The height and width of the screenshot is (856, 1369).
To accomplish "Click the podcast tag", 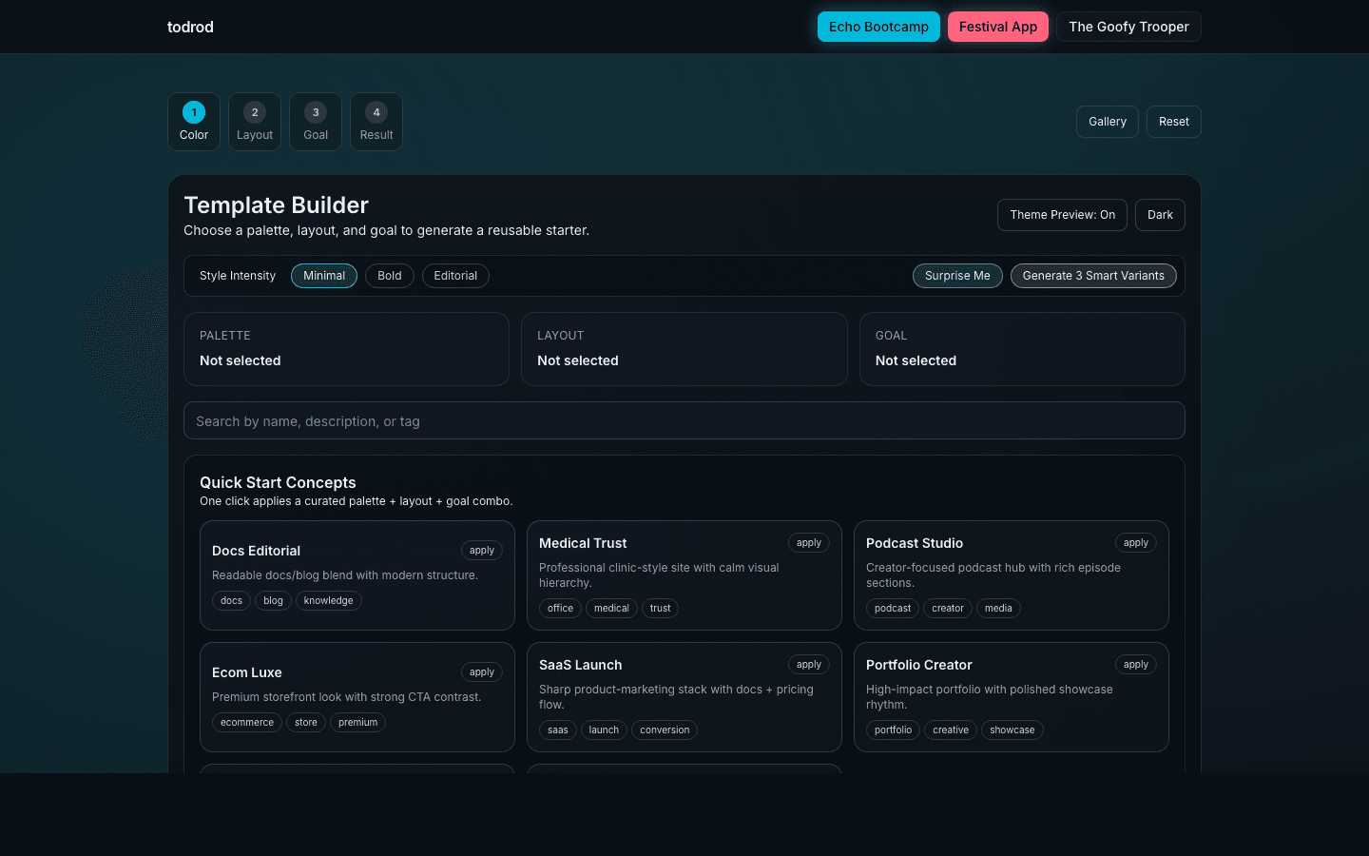I will [893, 609].
